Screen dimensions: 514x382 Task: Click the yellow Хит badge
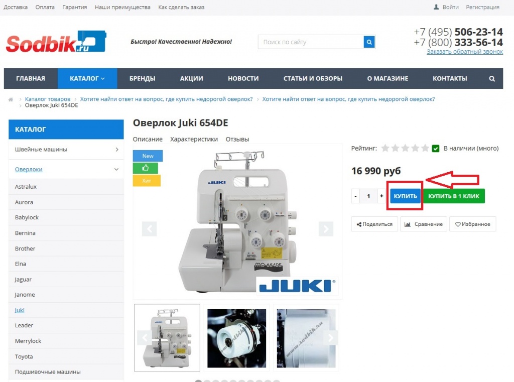147,181
